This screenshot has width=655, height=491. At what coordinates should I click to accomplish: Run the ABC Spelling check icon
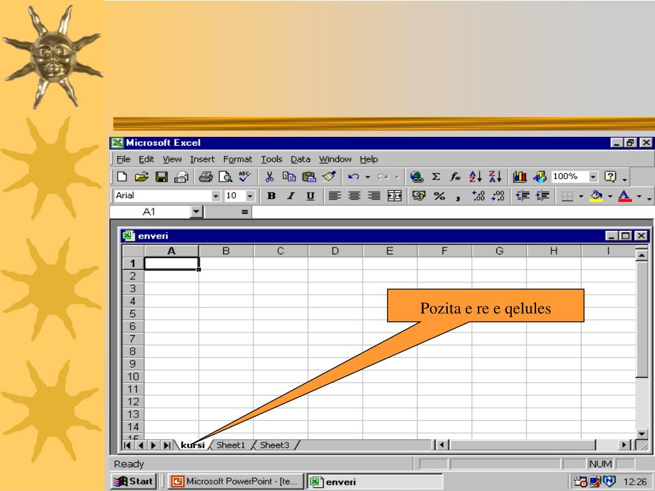point(245,176)
